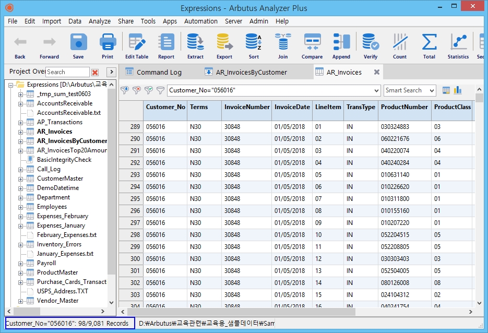488x333 pixels.
Task: Click the data grid horizontal scrollbar
Action: pos(242,312)
